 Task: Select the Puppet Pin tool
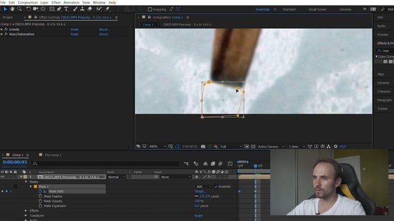[x=107, y=9]
